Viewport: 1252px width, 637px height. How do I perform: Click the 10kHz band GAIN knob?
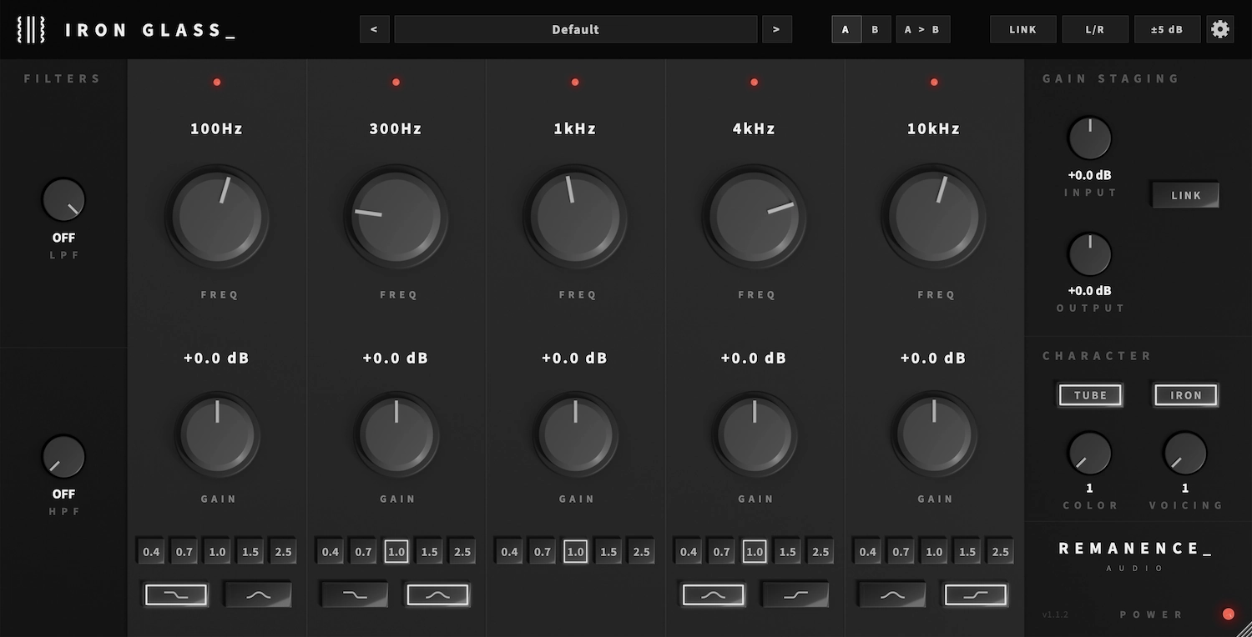934,435
